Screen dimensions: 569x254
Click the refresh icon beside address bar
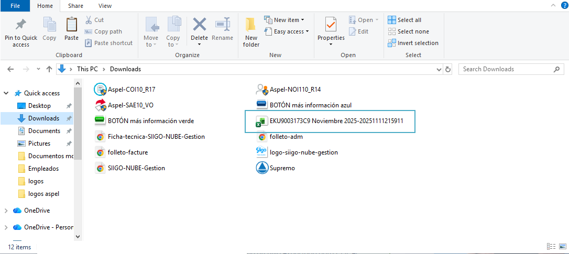click(x=448, y=69)
